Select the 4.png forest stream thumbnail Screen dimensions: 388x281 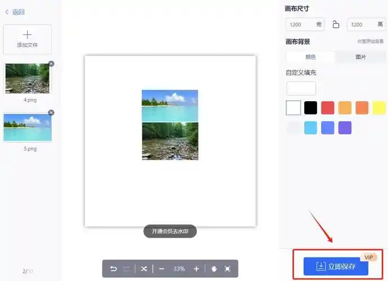coord(27,79)
